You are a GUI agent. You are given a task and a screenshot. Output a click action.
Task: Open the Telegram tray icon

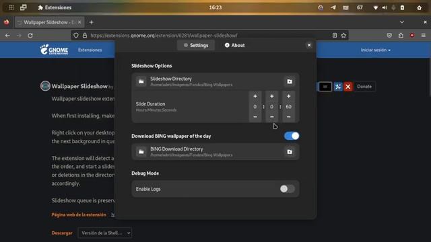(333, 7)
